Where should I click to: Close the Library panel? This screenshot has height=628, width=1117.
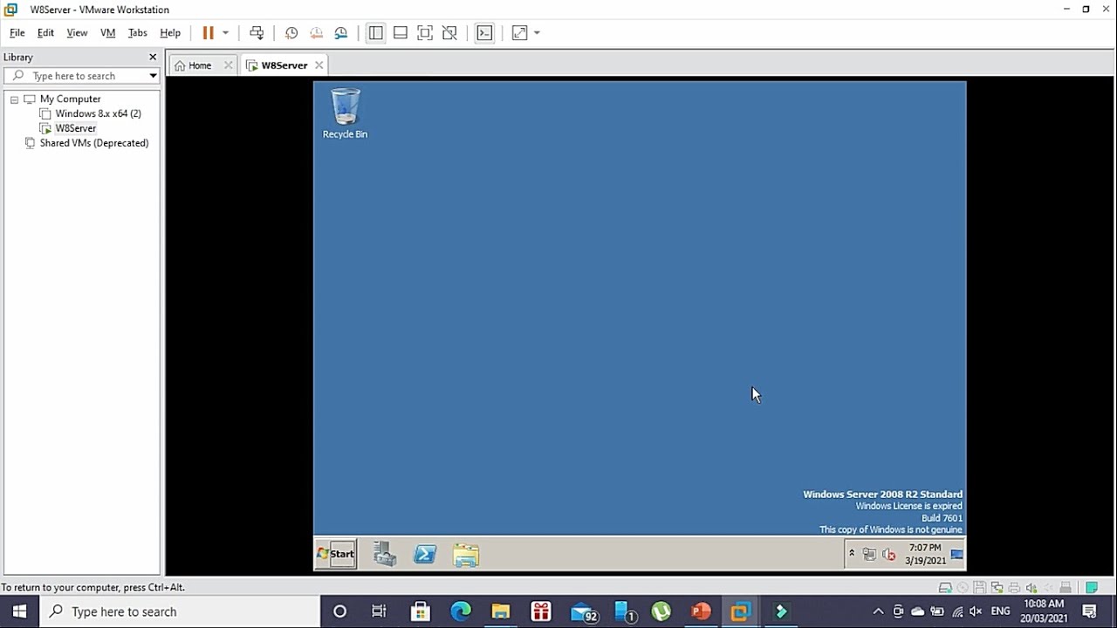[153, 58]
